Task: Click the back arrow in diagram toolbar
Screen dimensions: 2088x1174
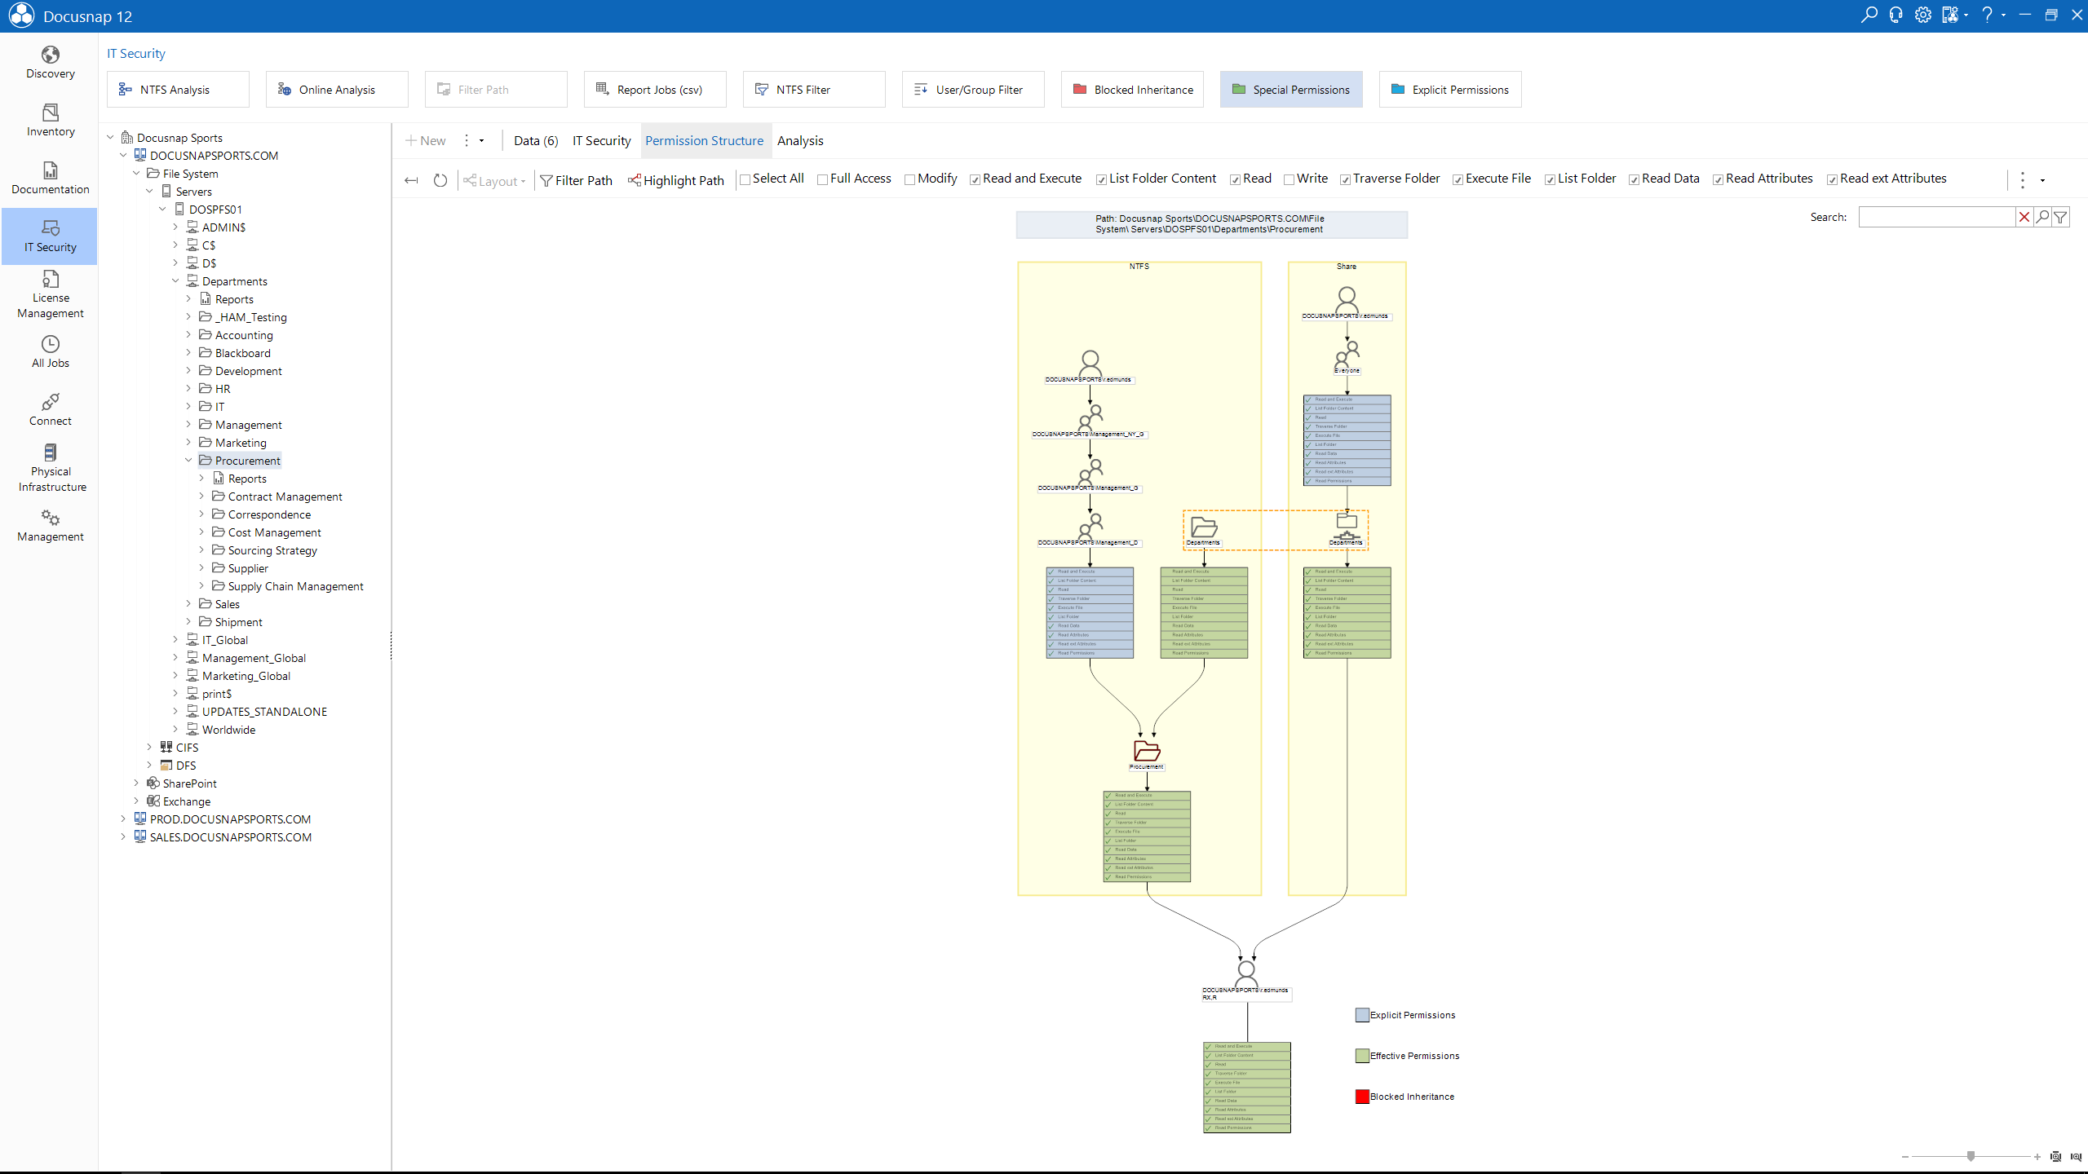Action: click(x=411, y=180)
